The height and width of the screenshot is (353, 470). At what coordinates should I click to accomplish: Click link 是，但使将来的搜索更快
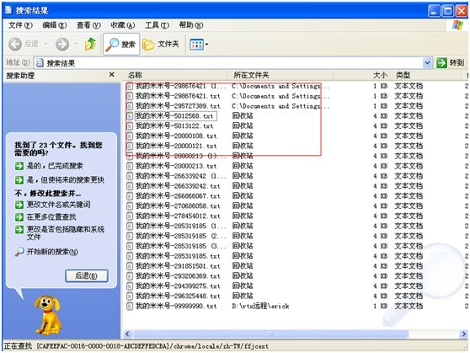[66, 180]
